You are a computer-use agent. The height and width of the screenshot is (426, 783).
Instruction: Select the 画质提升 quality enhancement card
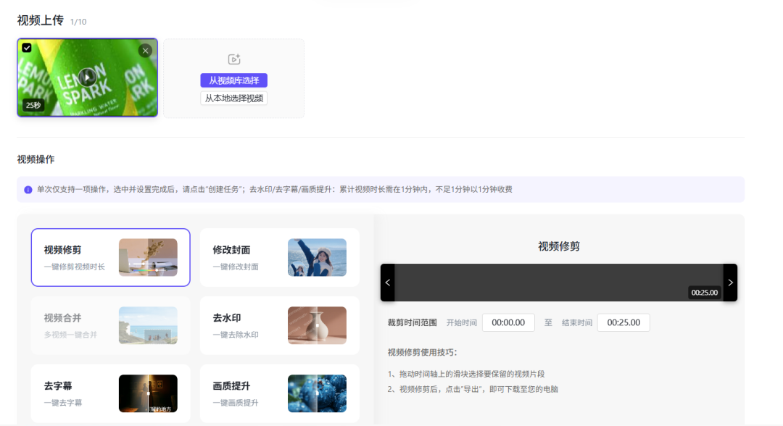click(x=279, y=393)
